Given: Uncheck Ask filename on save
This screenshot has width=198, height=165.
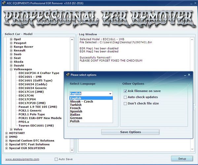Looking at the screenshot, I should pos(125,91).
